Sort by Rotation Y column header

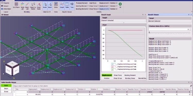click(97, 89)
